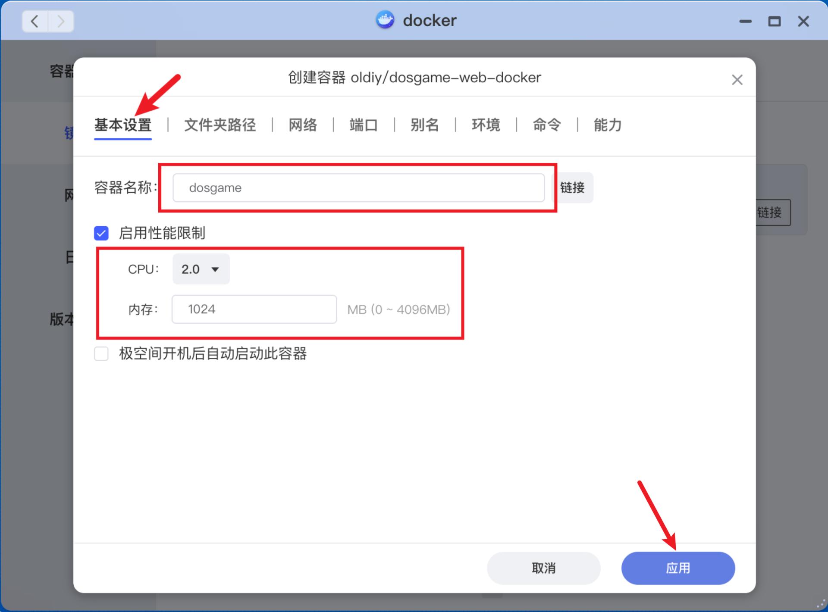
Task: Click the 应用 button to apply
Action: 678,568
